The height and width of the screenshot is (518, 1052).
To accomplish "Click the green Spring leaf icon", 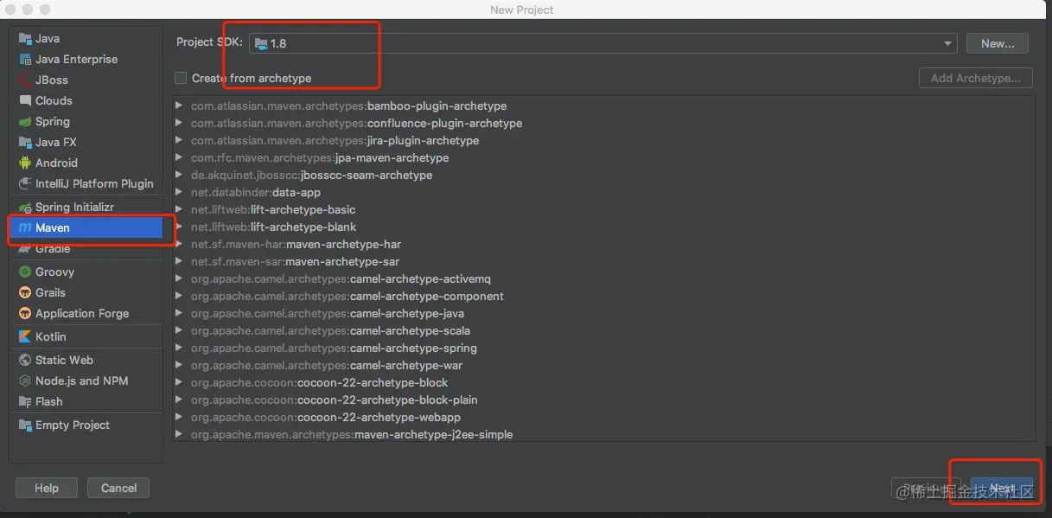I will (x=25, y=122).
